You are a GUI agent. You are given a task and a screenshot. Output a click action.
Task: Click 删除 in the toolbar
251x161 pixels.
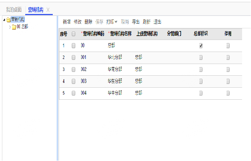[x=88, y=22]
